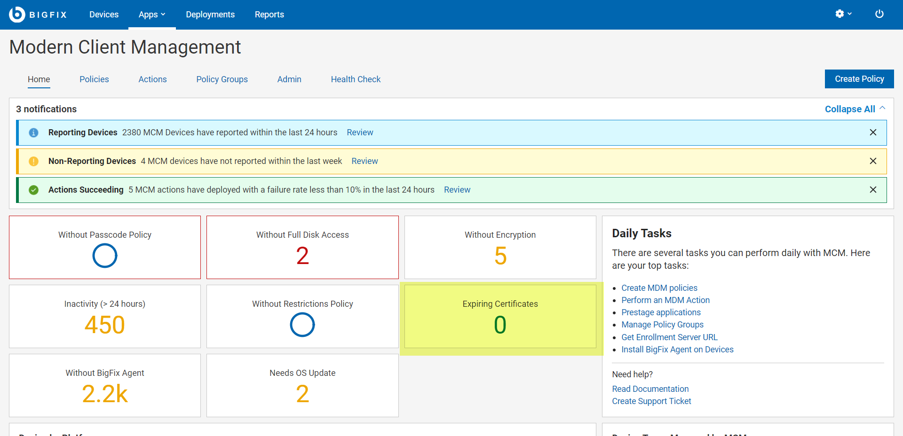Open the Devices menu item
The height and width of the screenshot is (436, 903).
104,15
